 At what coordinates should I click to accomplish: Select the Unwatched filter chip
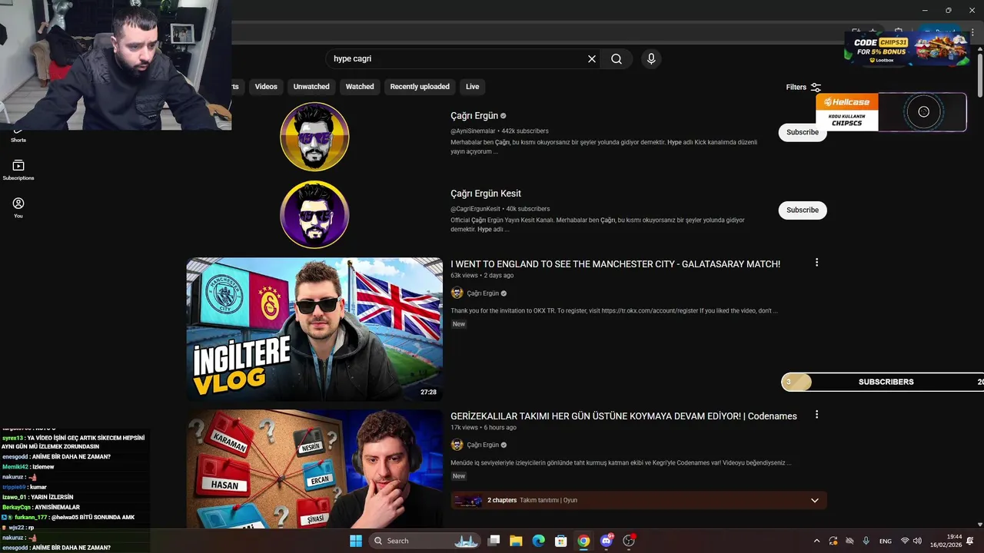point(311,87)
